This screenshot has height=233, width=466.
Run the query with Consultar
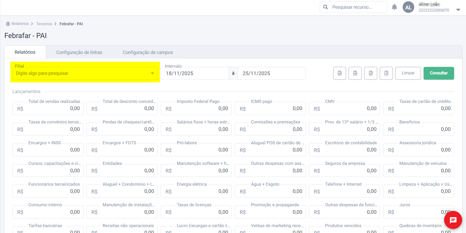tap(439, 73)
